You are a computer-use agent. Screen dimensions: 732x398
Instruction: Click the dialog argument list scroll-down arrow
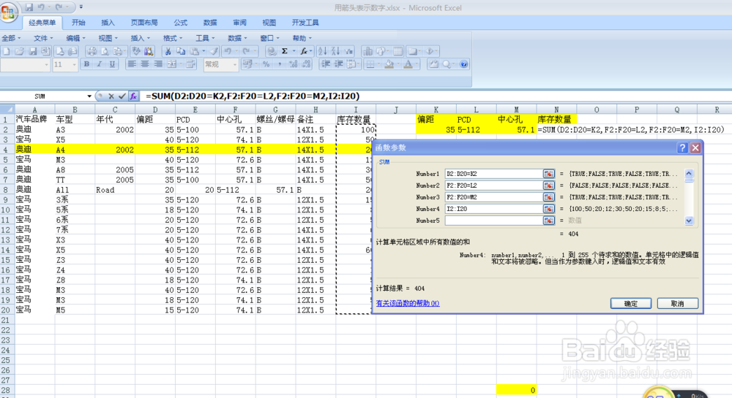click(x=689, y=221)
